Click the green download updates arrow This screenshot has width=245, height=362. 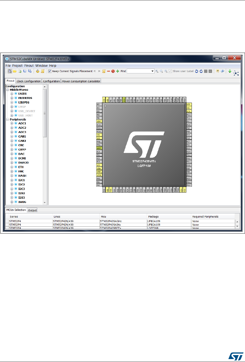pos(230,71)
